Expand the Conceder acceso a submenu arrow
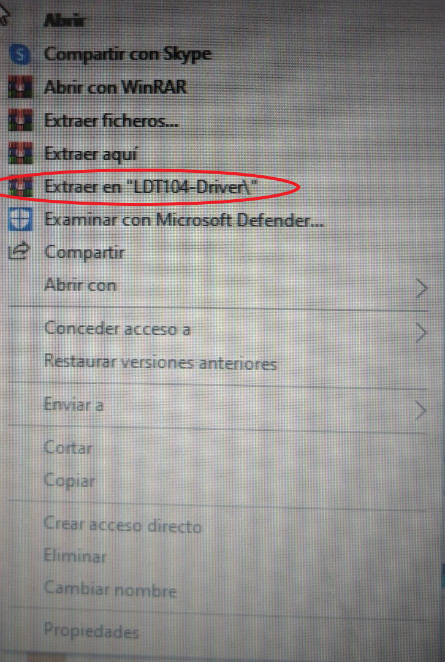Screen dimensions: 445x662 coord(421,333)
